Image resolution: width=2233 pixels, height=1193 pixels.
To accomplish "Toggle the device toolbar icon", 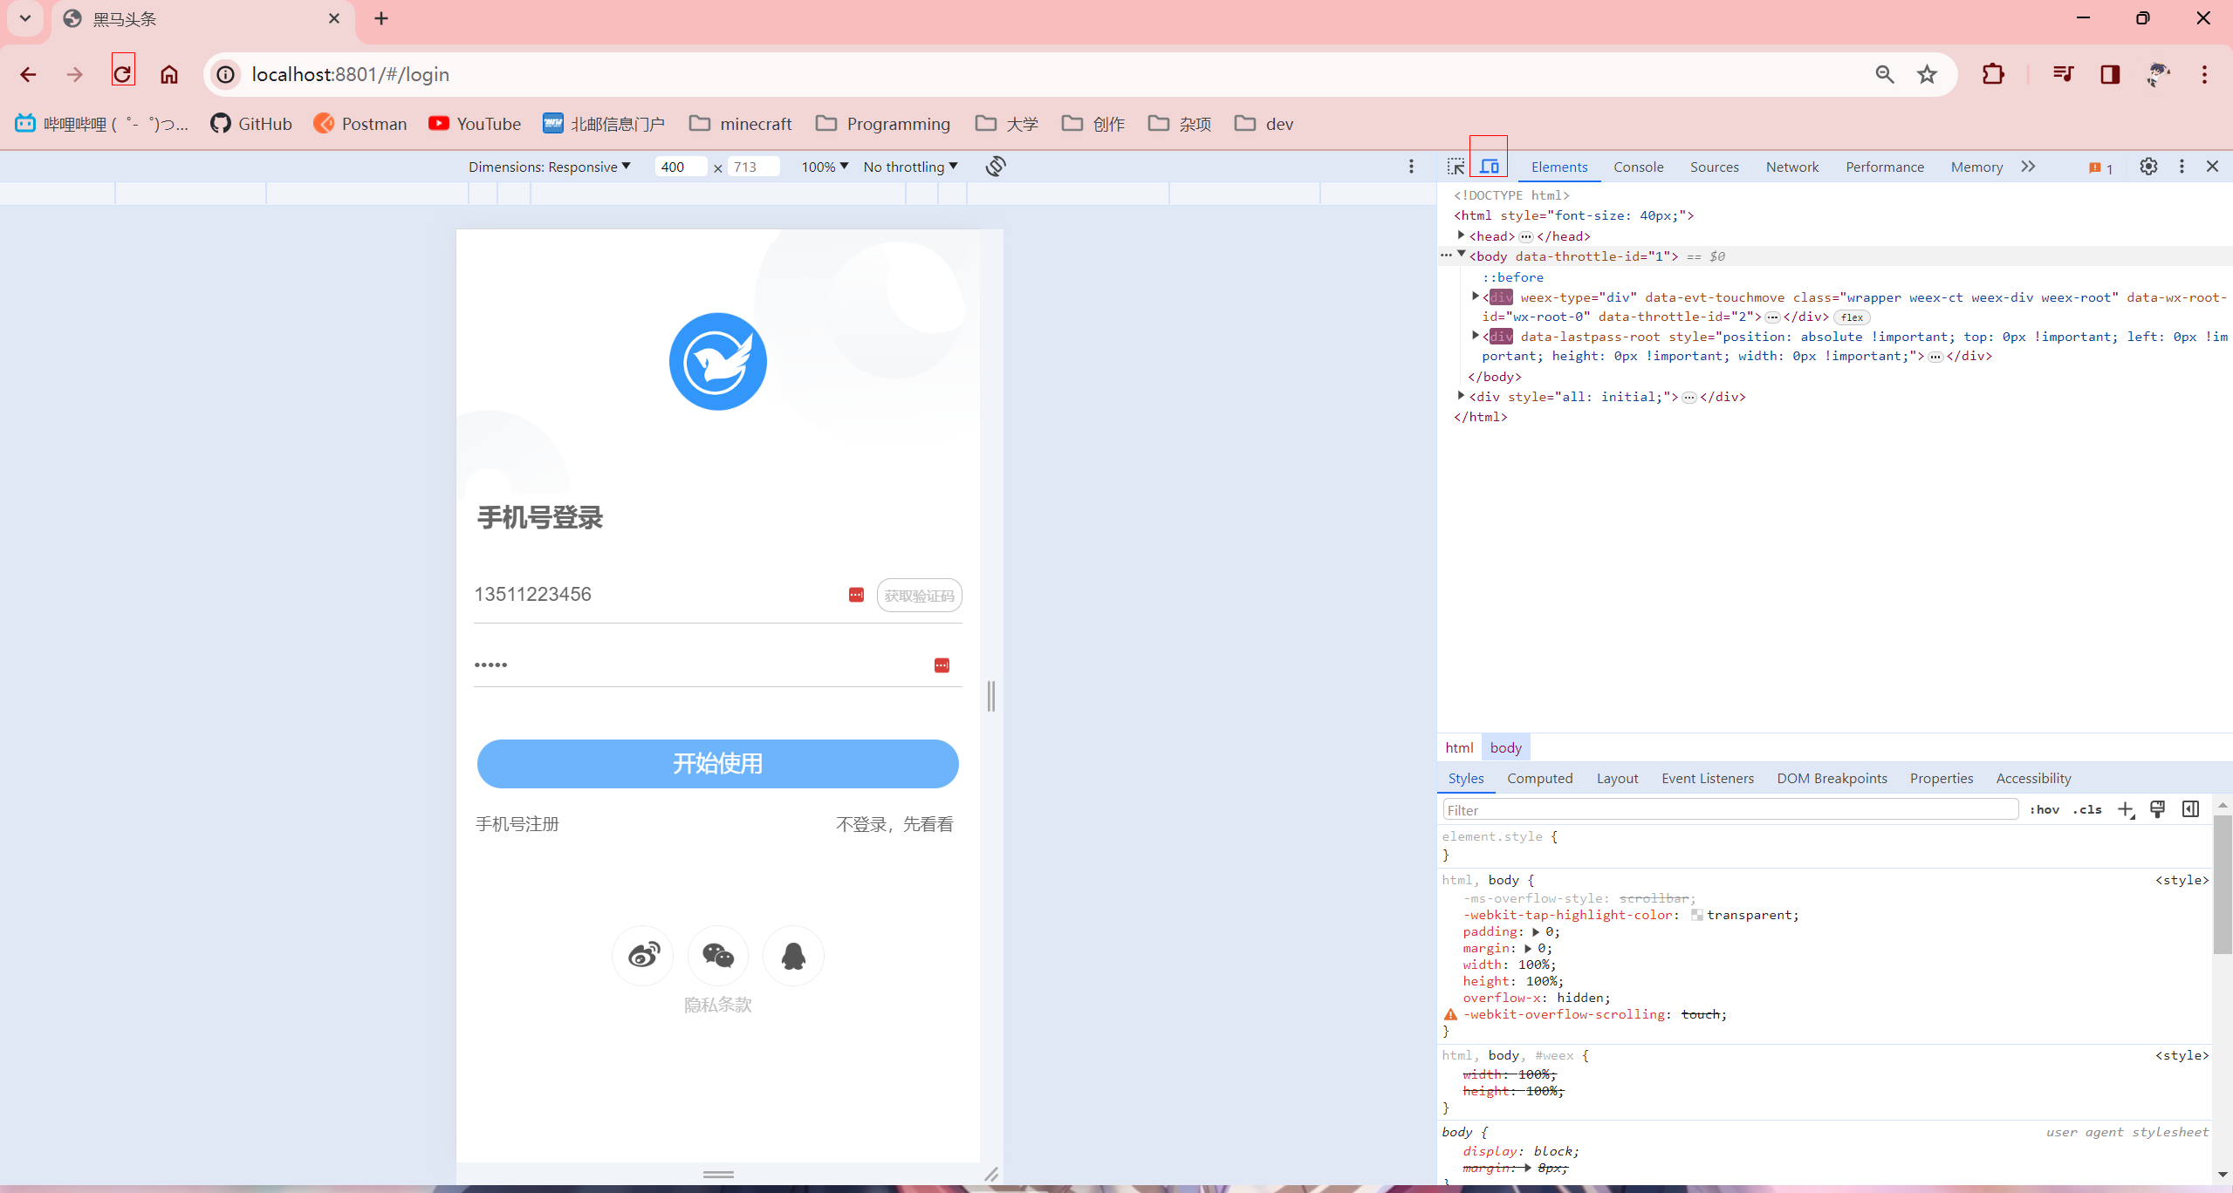I will pos(1489,167).
